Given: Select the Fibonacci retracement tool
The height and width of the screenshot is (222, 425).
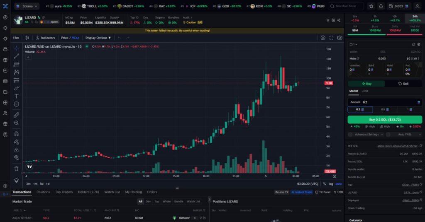Looking at the screenshot, I should click(x=17, y=64).
